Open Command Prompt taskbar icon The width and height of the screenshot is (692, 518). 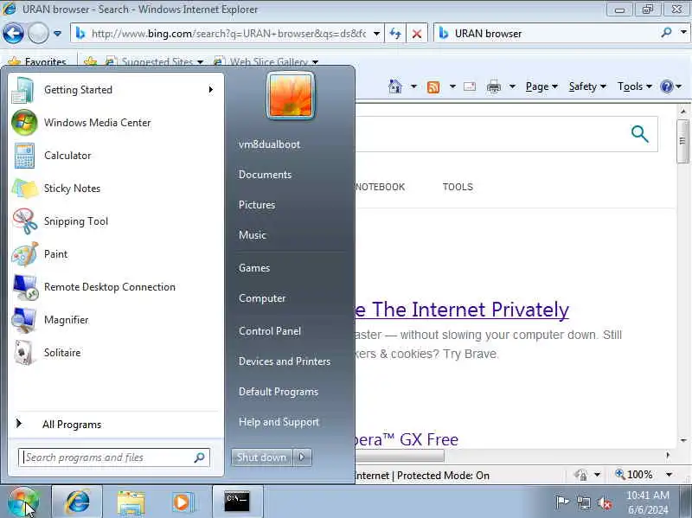click(237, 502)
